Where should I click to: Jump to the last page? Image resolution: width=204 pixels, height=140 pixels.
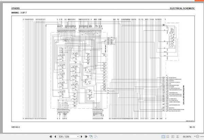(x=86, y=137)
